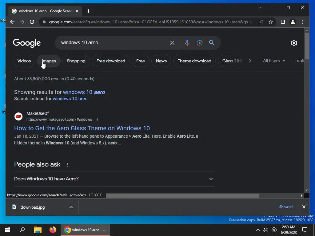Open Chrome's three-dot menu

[x=303, y=22]
